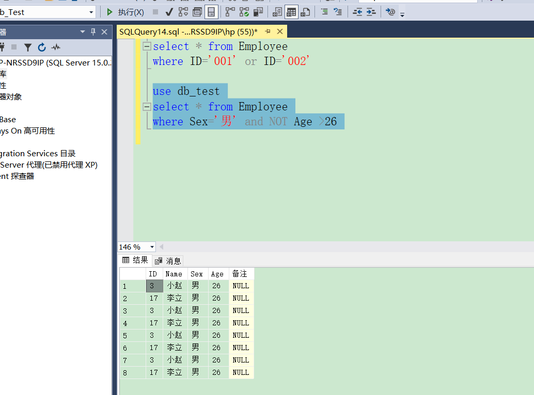Viewport: 534px width, 395px height.
Task: Select Results to File mode
Action: (x=305, y=12)
